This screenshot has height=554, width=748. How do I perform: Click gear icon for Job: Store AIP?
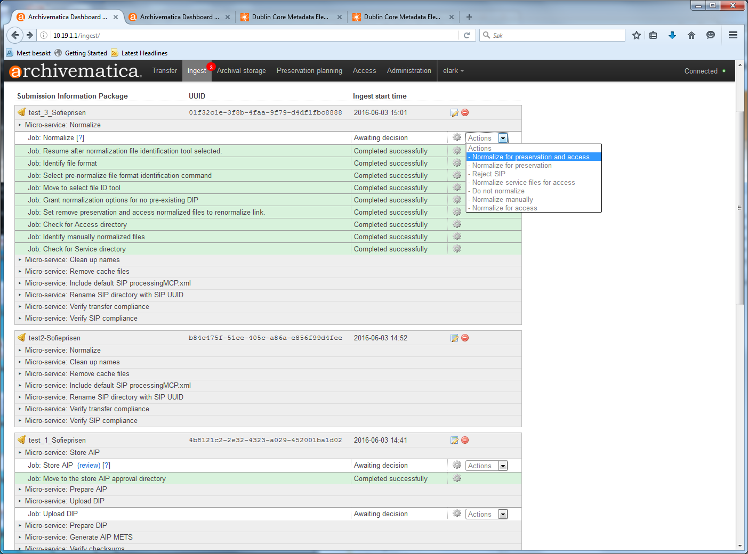[457, 465]
